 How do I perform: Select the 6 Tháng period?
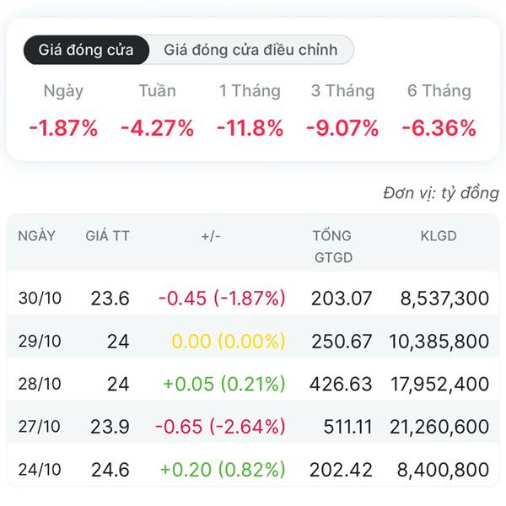pyautogui.click(x=439, y=91)
